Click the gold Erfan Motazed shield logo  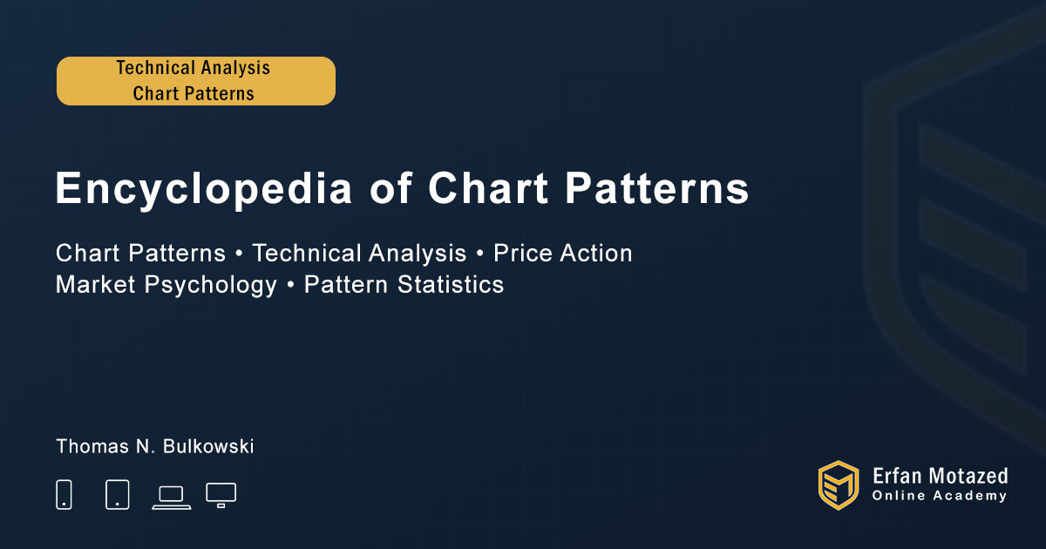click(838, 485)
